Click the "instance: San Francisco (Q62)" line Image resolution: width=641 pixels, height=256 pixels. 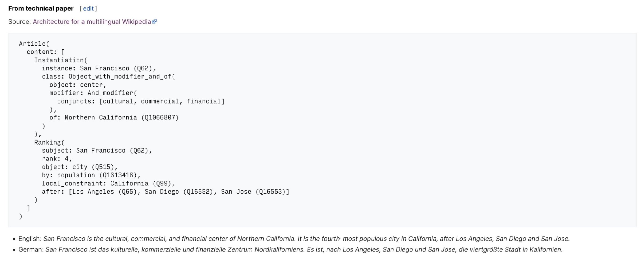coord(99,69)
